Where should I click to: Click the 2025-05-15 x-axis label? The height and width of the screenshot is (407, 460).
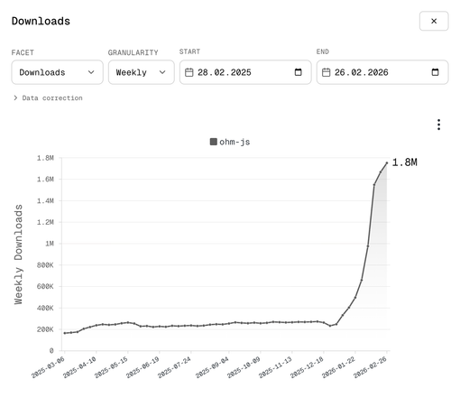pyautogui.click(x=111, y=367)
